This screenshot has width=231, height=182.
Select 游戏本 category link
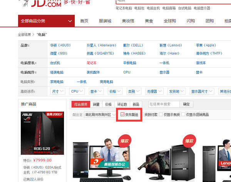click(x=201, y=63)
